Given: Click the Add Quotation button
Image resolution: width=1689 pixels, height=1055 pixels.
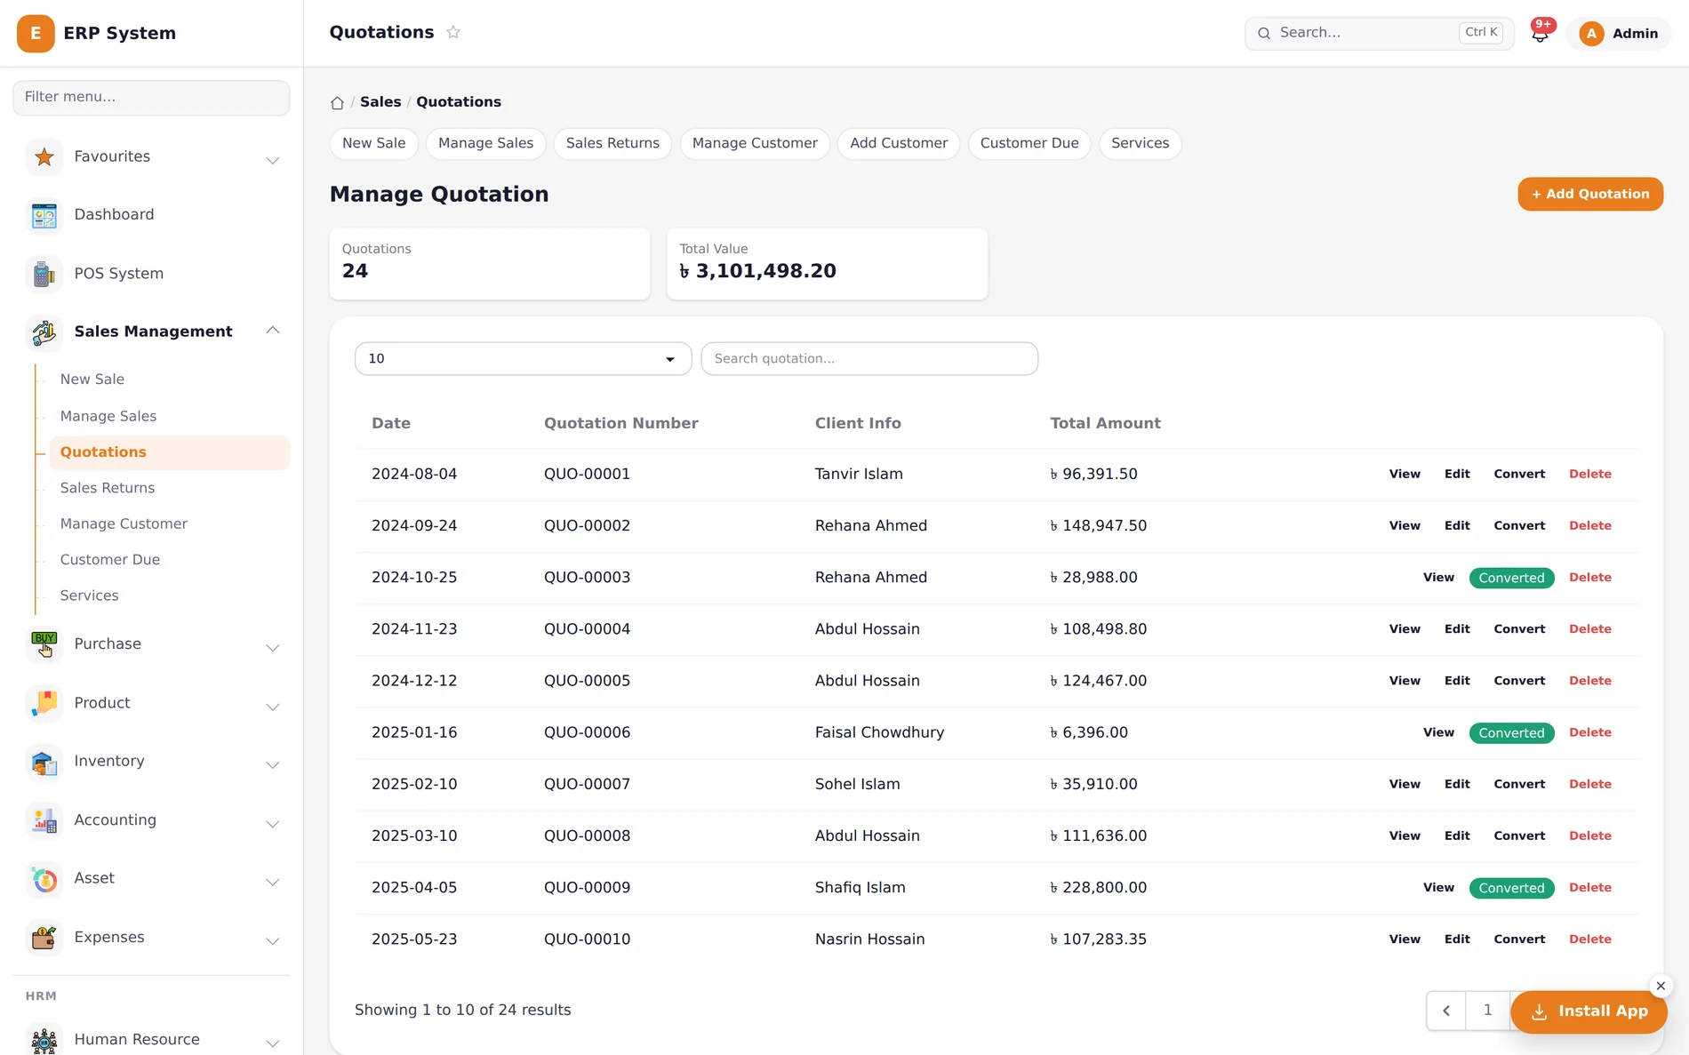Looking at the screenshot, I should pos(1590,194).
